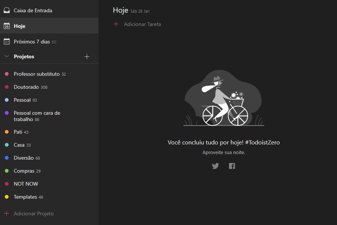Viewport: 337px width, 225px height.
Task: Click the crimson dot beside Doutorado
Action: pyautogui.click(x=7, y=87)
